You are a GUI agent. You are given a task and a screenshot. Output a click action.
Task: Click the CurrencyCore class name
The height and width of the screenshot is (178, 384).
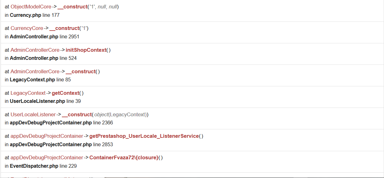click(x=27, y=28)
